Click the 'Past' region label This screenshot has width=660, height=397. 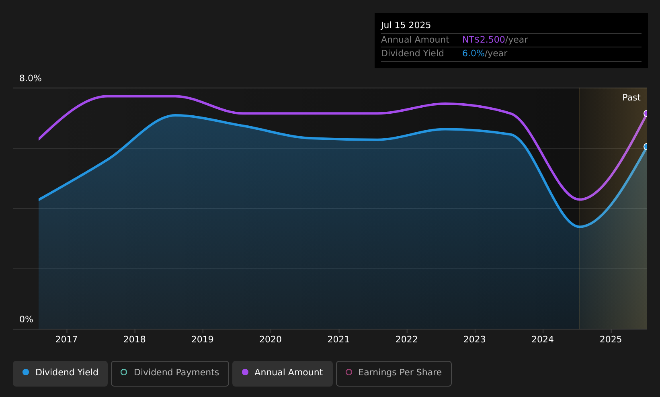pyautogui.click(x=631, y=98)
